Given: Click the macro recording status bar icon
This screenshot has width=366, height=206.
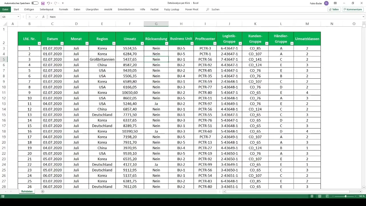Looking at the screenshot, I should point(3,197).
